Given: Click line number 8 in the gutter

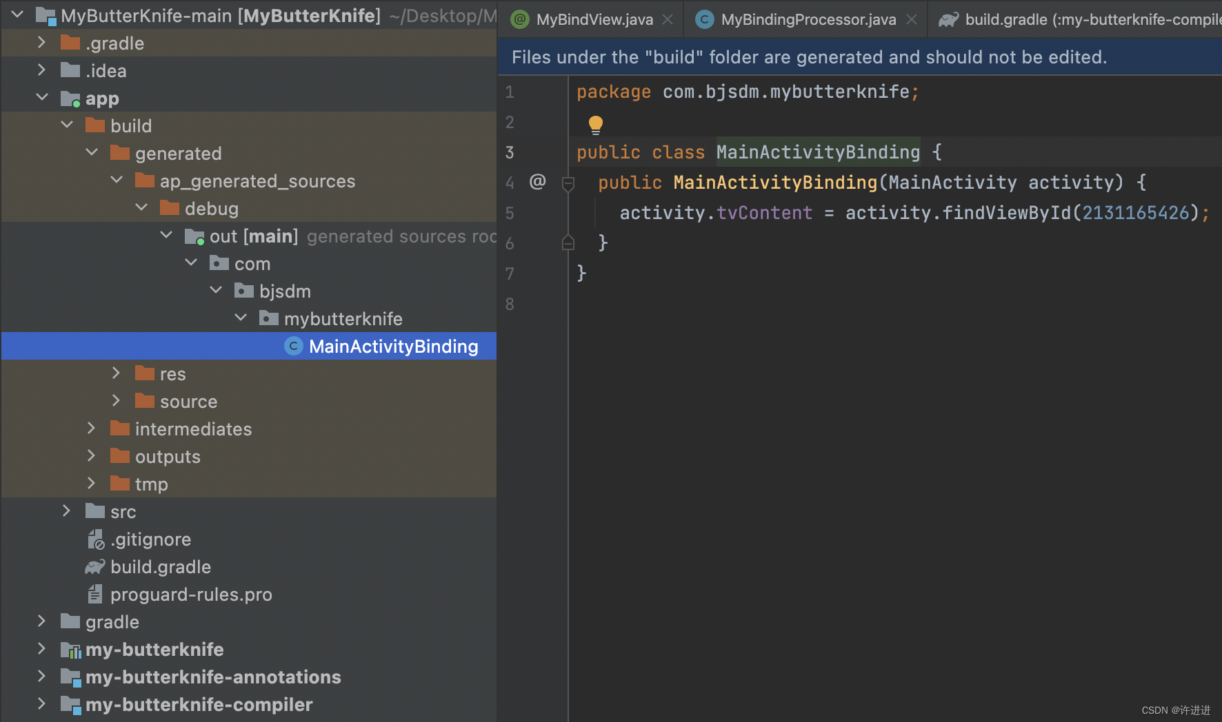Looking at the screenshot, I should click(510, 304).
